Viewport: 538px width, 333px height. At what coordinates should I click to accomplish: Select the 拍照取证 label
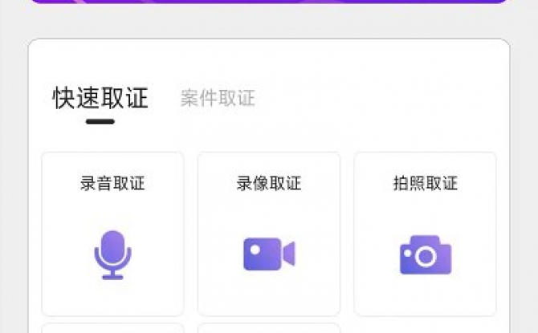[x=426, y=183]
